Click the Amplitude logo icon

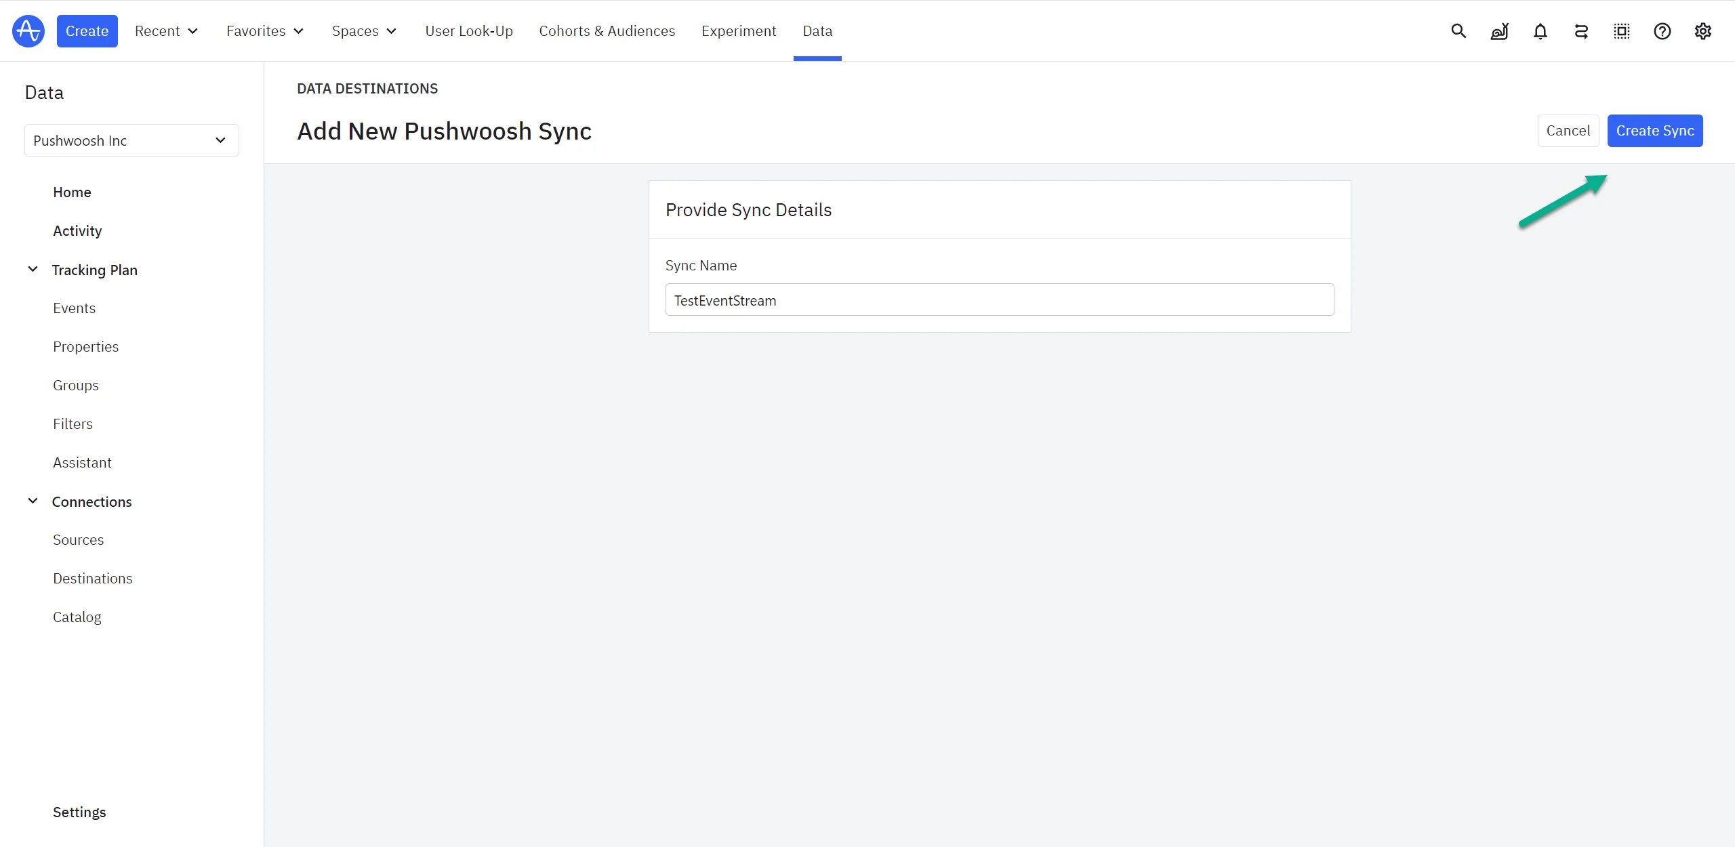28,31
